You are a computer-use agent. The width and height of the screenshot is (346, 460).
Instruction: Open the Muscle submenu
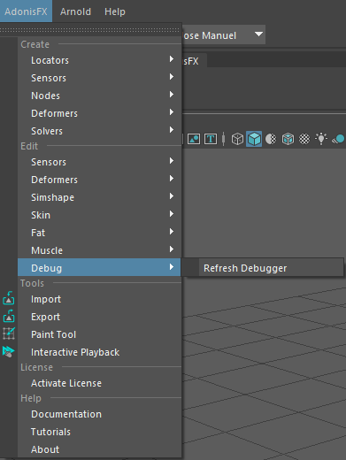coord(99,250)
